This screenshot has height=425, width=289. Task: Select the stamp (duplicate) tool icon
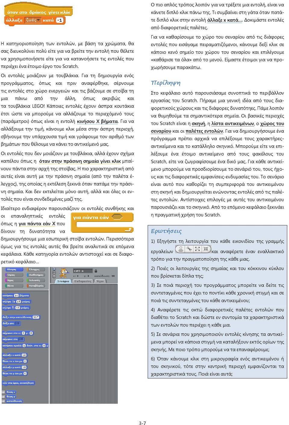[181, 249]
